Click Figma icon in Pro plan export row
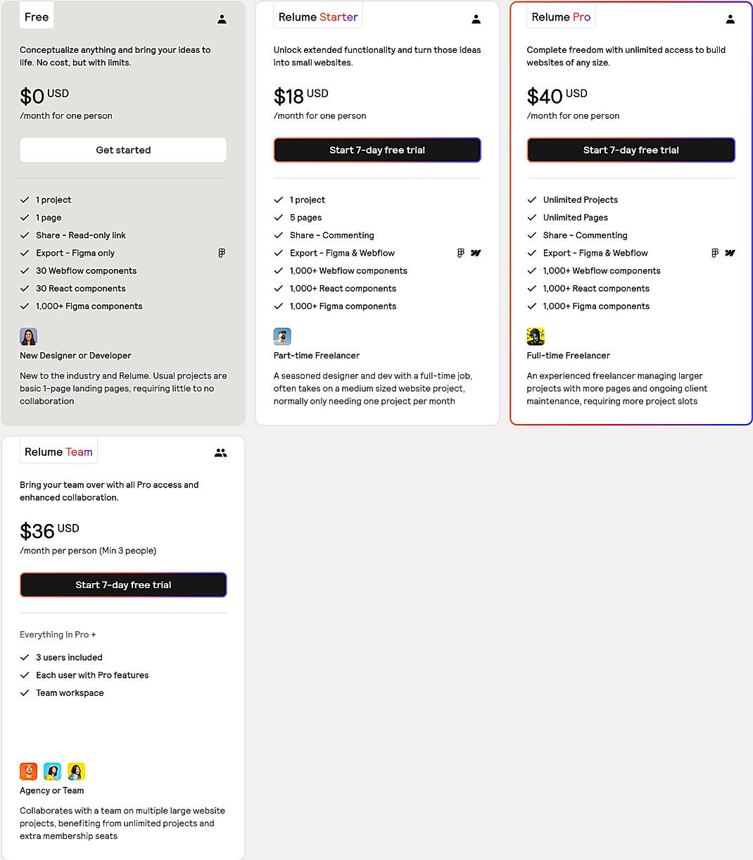Image resolution: width=753 pixels, height=860 pixels. [x=714, y=253]
